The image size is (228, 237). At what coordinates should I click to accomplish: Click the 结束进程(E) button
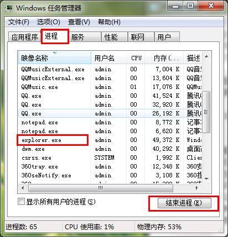pos(184,203)
